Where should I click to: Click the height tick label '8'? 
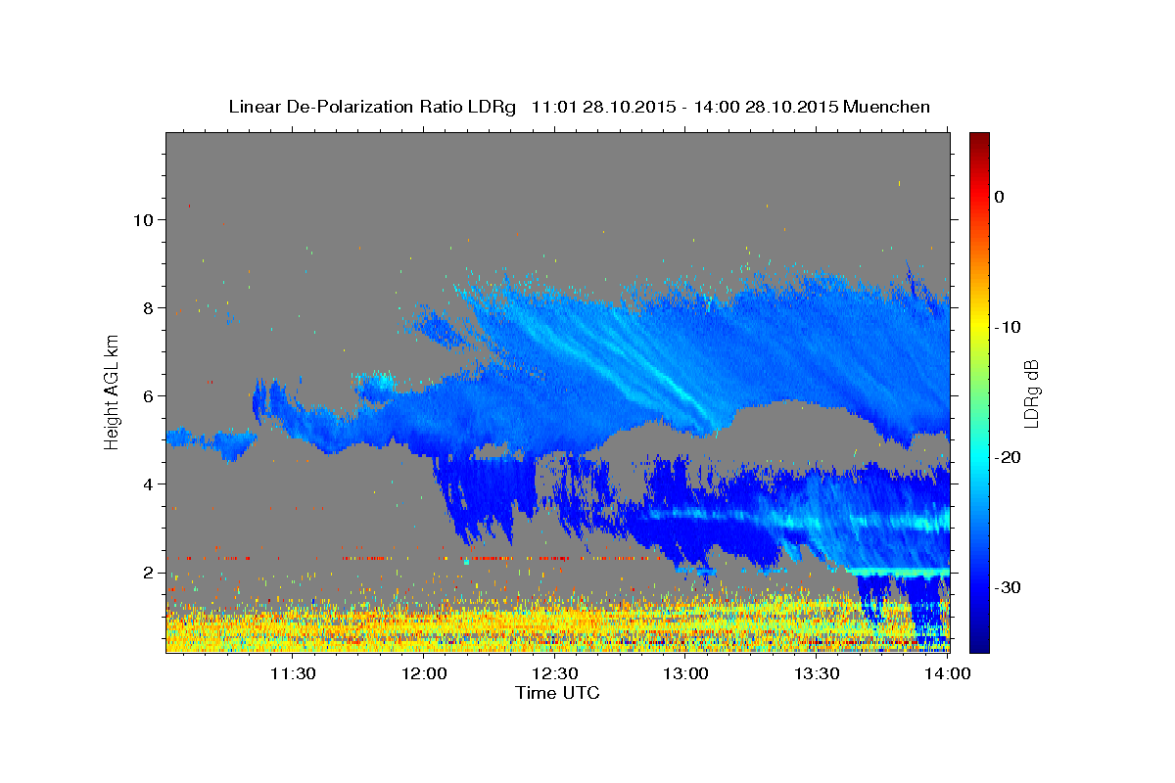click(x=149, y=307)
